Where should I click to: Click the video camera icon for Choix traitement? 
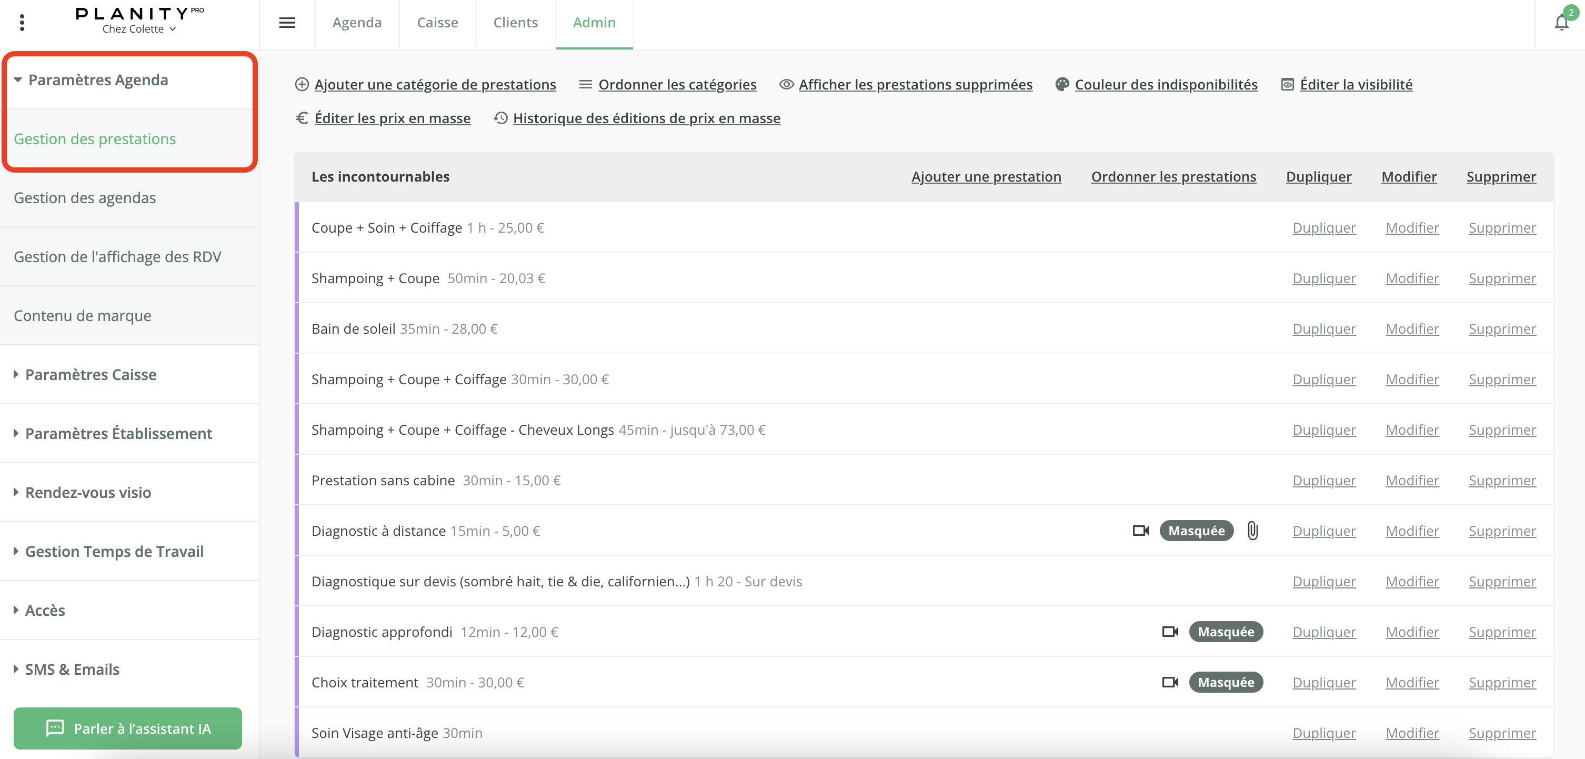click(1170, 682)
